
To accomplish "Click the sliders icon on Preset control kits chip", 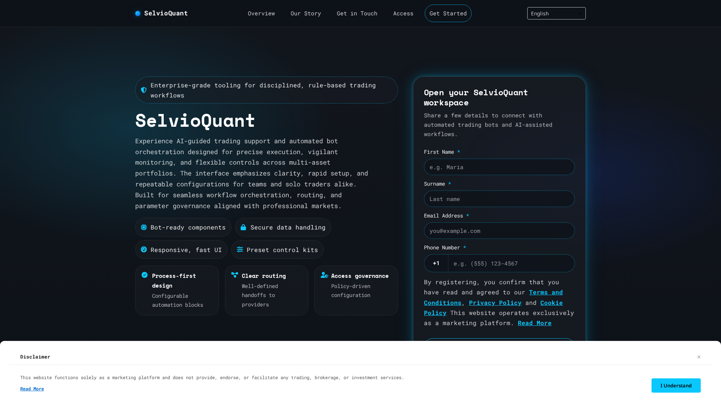I will click(x=240, y=249).
